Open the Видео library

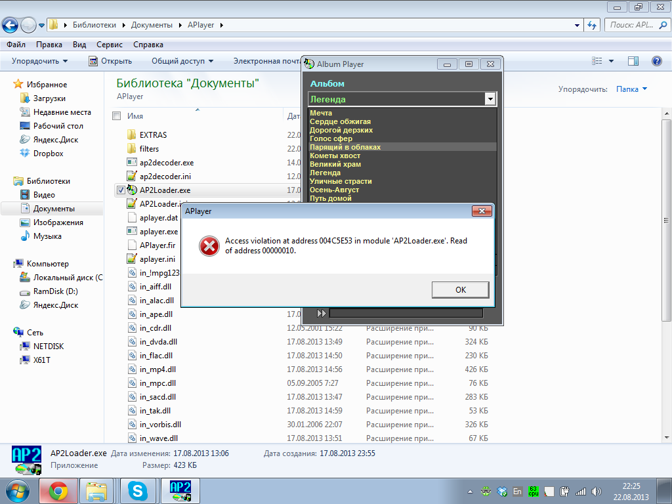tap(44, 194)
